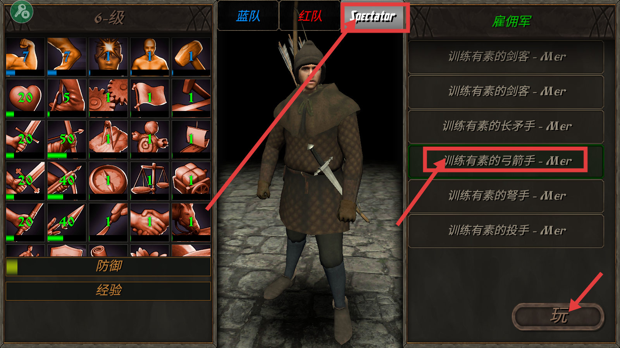This screenshot has height=348, width=620.
Task: Select the flag skill icon
Action: (150, 98)
